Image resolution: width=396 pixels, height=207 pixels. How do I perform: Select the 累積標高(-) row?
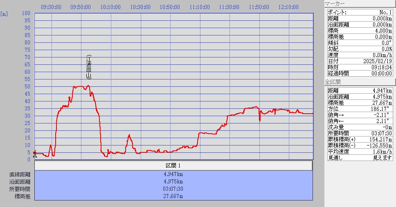pyautogui.click(x=360, y=145)
